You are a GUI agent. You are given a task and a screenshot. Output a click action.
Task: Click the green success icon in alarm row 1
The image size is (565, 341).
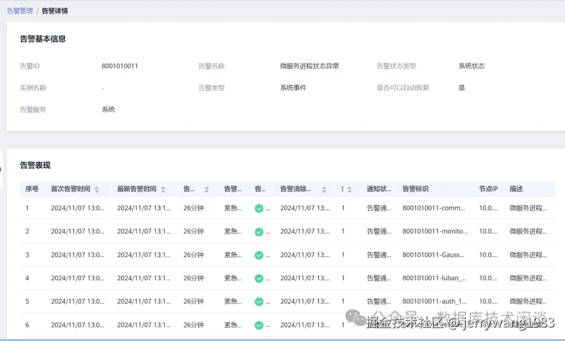tap(259, 208)
